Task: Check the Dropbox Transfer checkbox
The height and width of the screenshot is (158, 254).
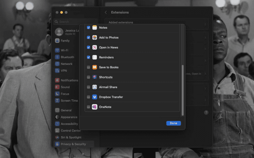Action: 89,97
